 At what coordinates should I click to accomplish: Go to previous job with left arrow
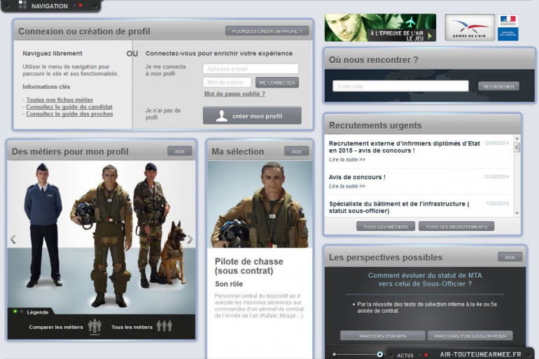click(x=13, y=239)
